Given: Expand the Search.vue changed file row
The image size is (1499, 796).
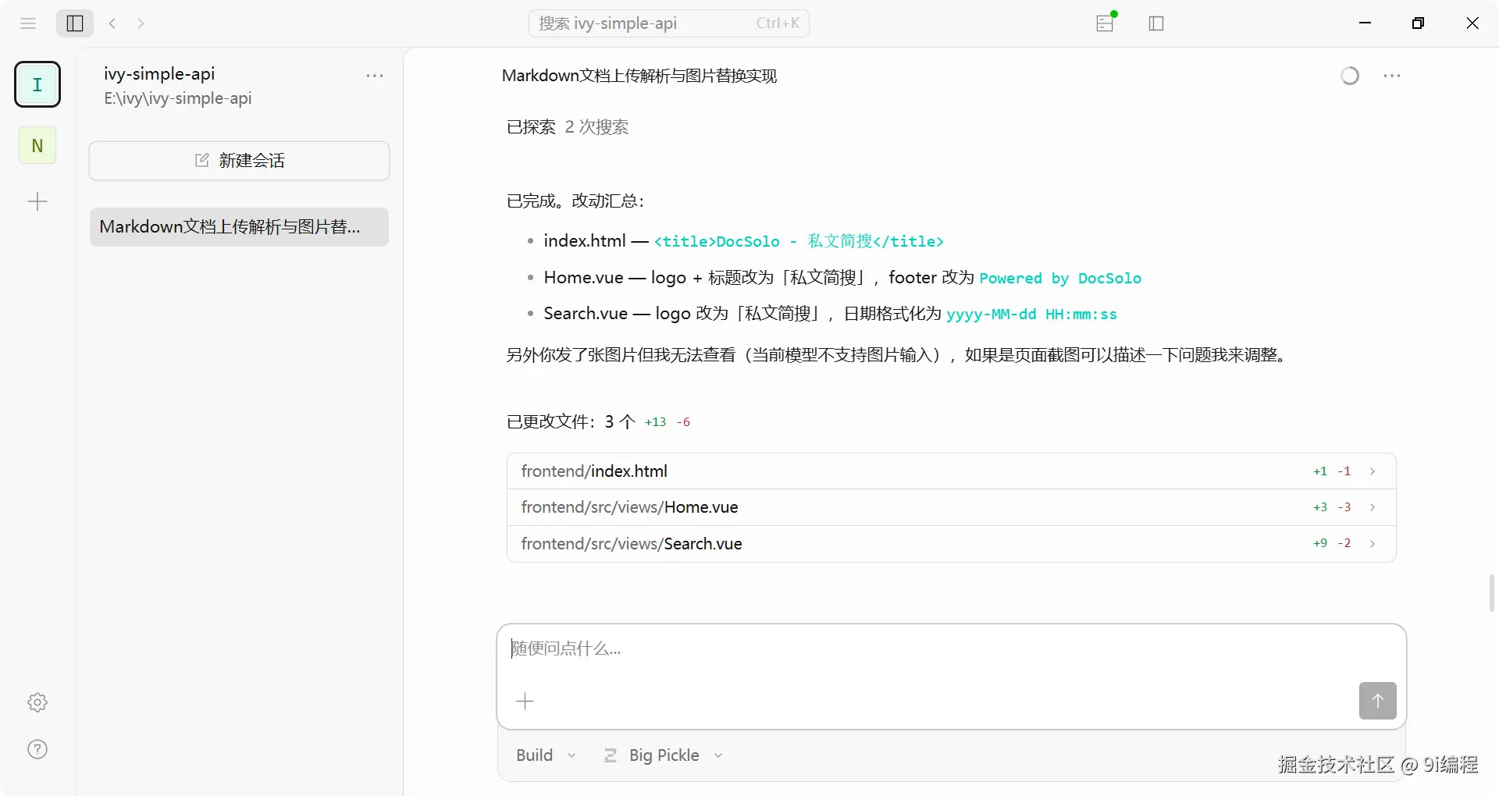Looking at the screenshot, I should 951,544.
